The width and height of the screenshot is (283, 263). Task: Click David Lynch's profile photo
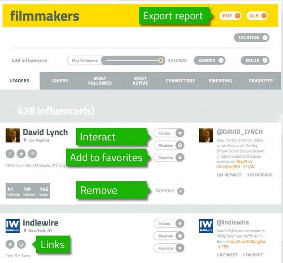[x=13, y=136]
